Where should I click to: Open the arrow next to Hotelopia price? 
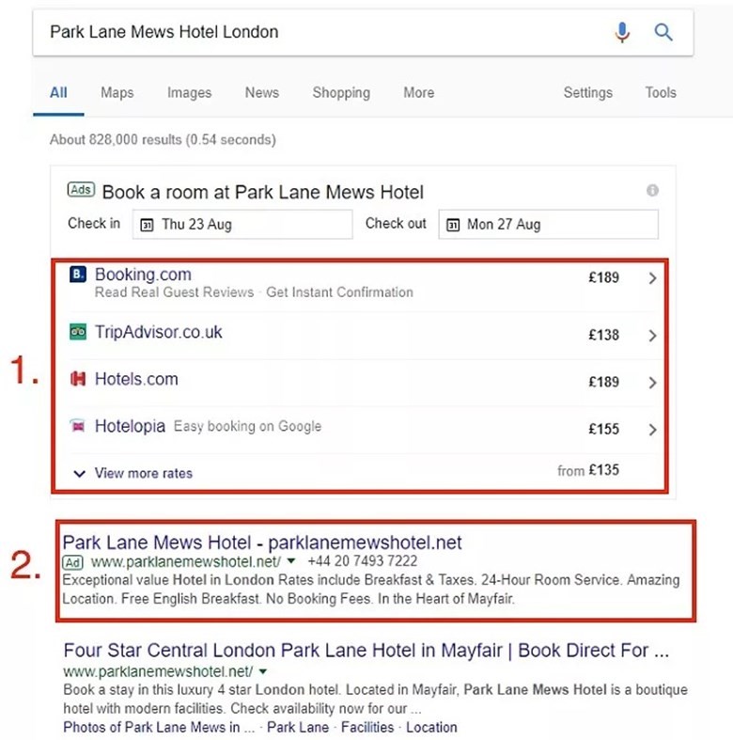point(653,430)
